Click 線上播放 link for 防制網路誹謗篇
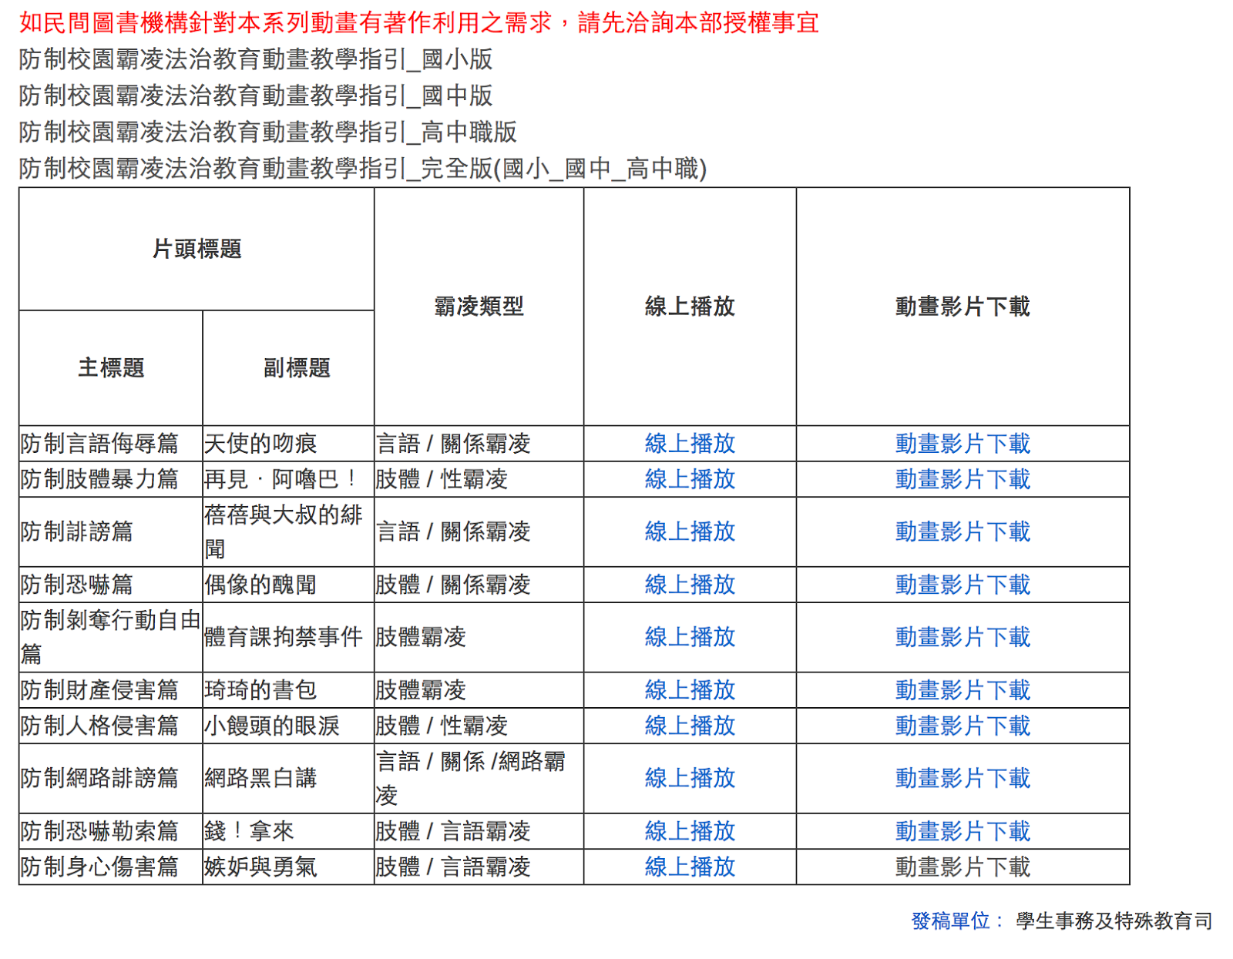Image resolution: width=1233 pixels, height=959 pixels. [690, 778]
